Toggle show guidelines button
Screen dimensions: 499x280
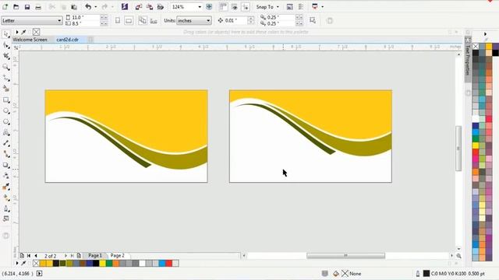pyautogui.click(x=246, y=7)
